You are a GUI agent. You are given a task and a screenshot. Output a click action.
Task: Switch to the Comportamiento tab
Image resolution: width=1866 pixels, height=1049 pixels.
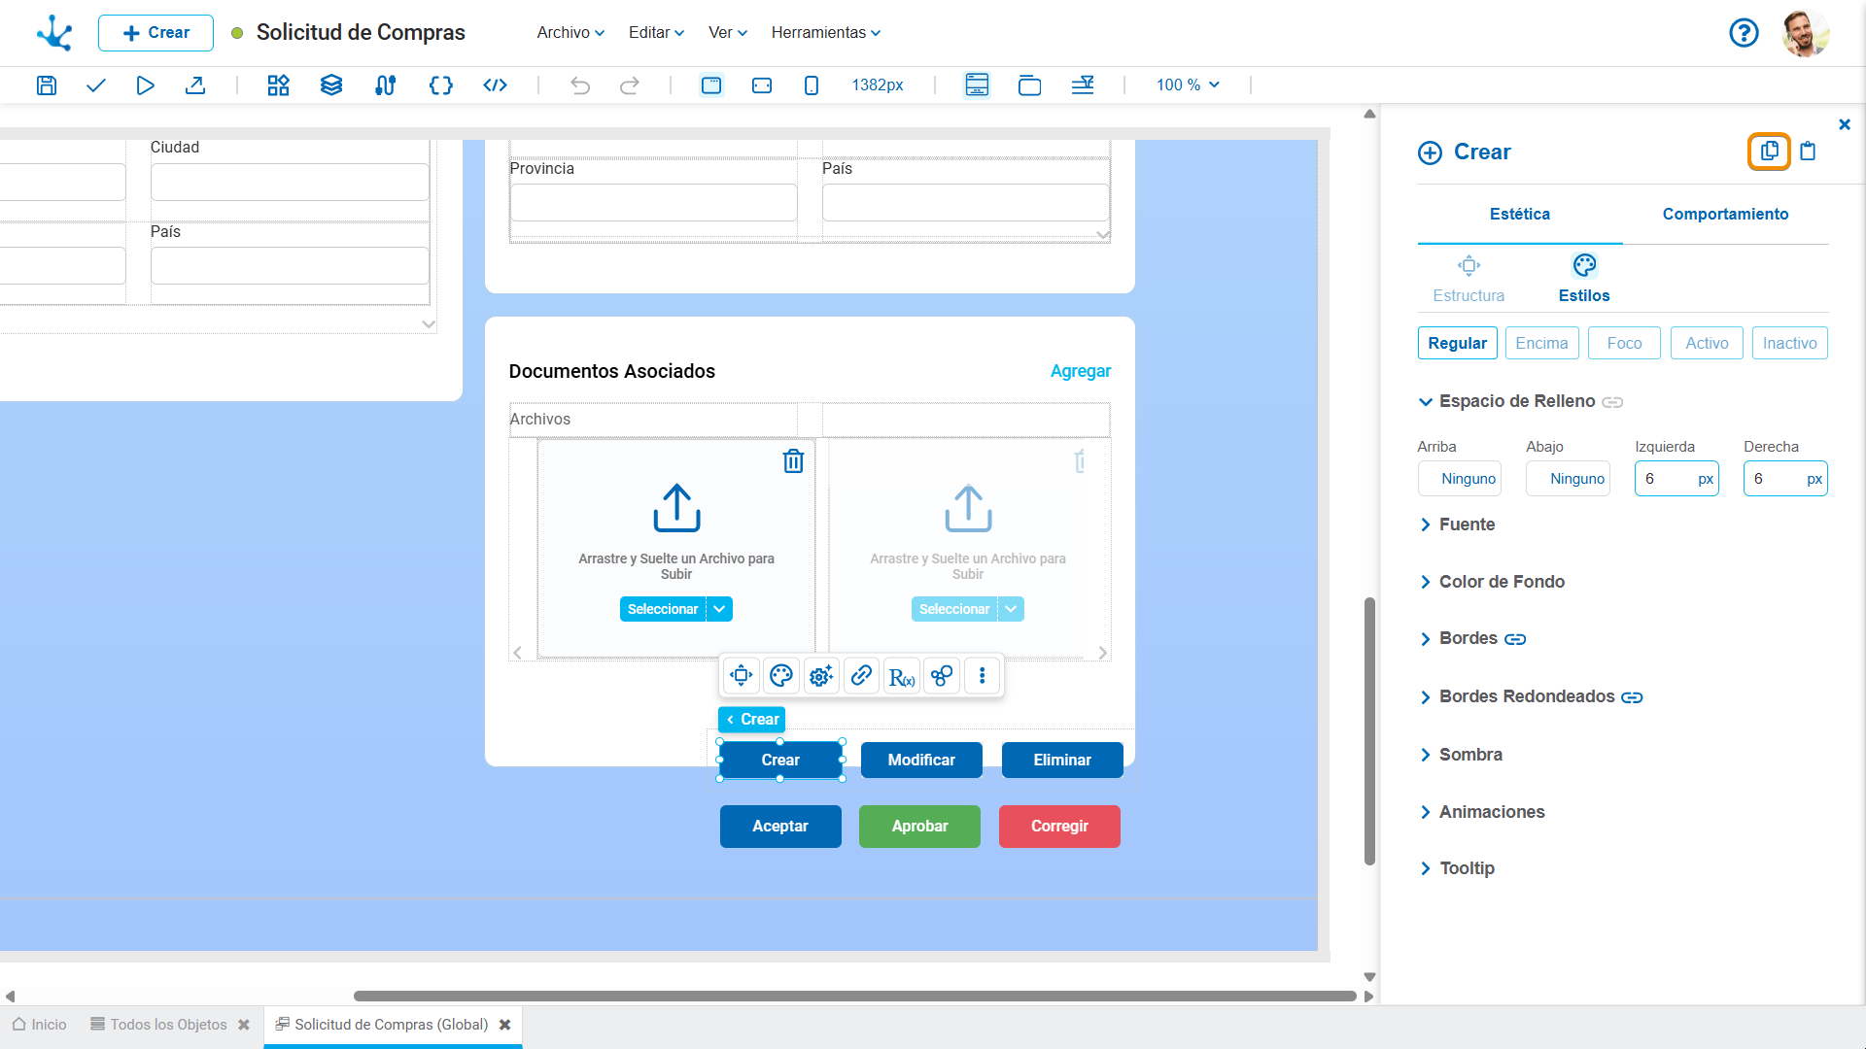pyautogui.click(x=1725, y=214)
